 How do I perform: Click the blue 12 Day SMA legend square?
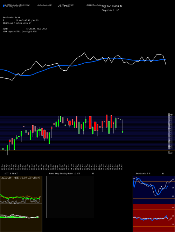point(3,6)
